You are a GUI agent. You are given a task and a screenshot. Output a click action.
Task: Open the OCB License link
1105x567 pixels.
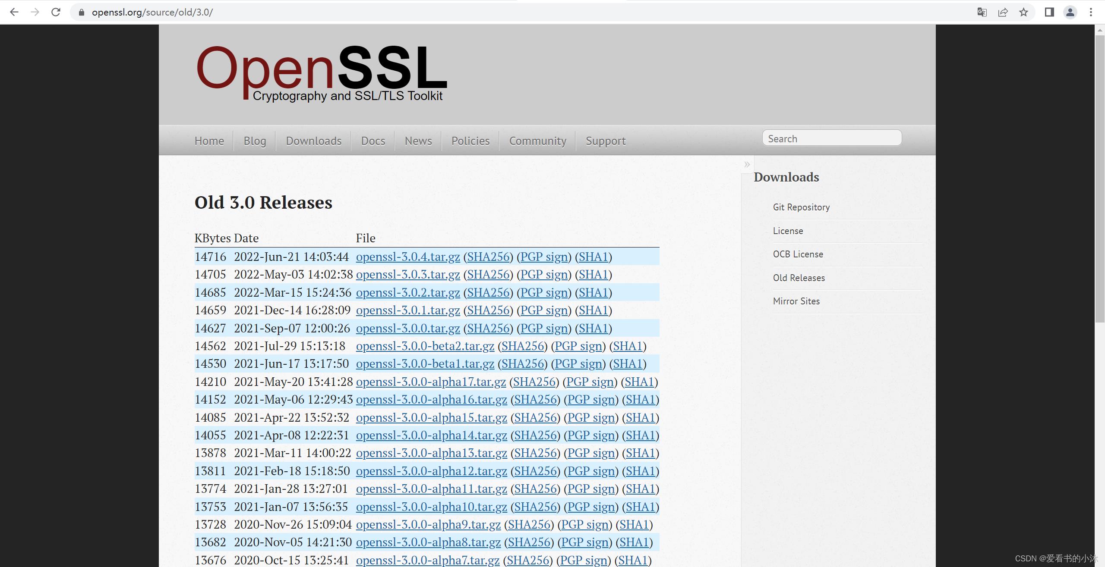point(798,254)
